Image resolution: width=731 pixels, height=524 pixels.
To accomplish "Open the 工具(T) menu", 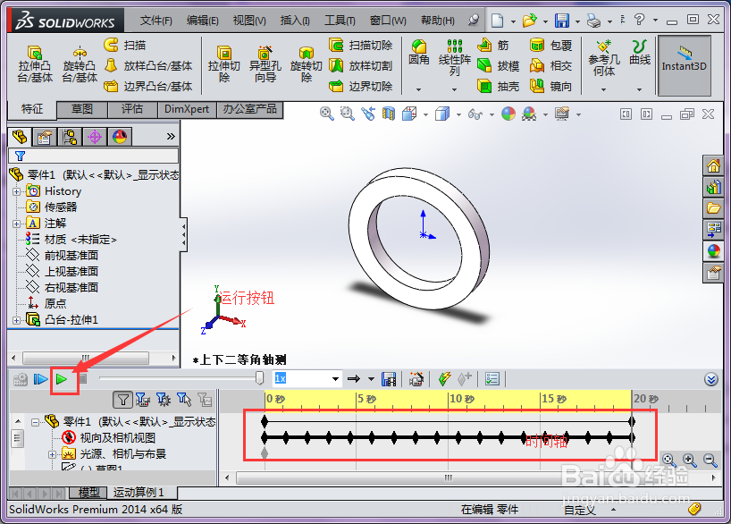I will (x=340, y=21).
